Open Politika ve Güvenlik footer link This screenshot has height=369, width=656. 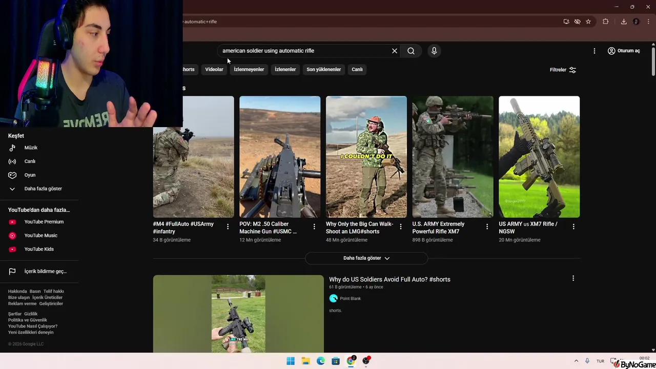click(x=28, y=320)
